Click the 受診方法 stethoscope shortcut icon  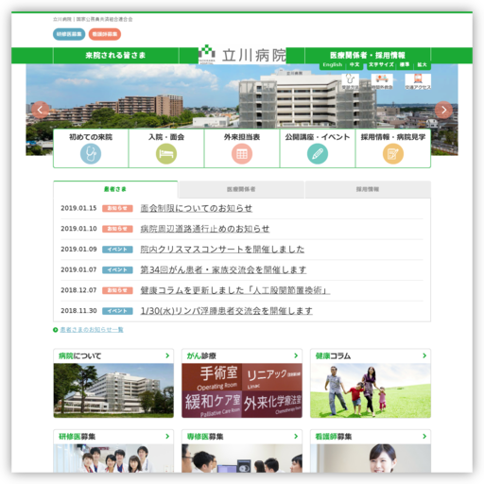coord(350,81)
